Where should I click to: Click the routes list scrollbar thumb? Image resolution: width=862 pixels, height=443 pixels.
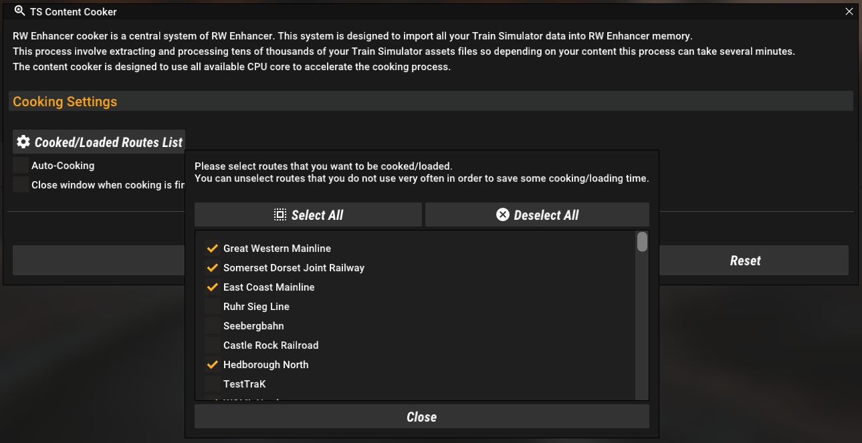642,241
